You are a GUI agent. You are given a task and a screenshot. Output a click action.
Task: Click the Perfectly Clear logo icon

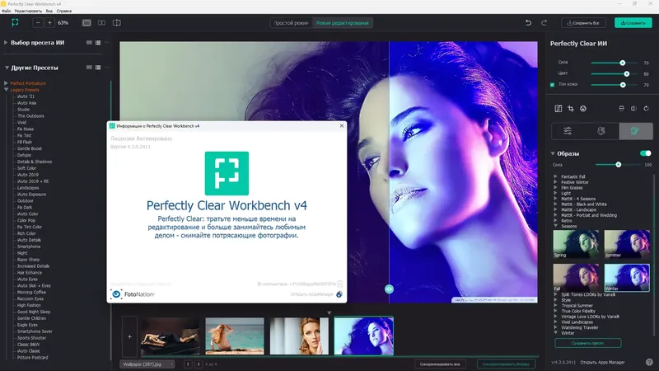[15, 23]
